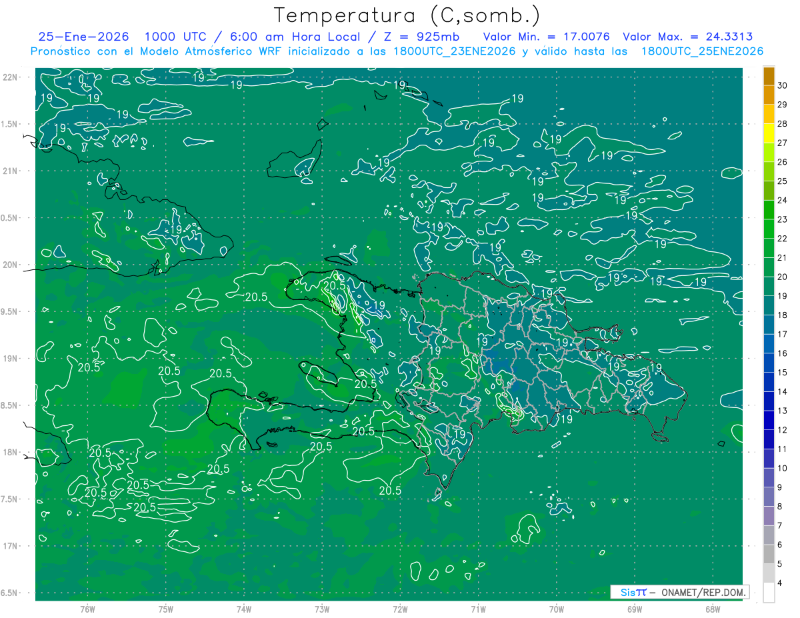Pick the green swatch between 22 and 23
800x618 pixels.
[x=769, y=229]
